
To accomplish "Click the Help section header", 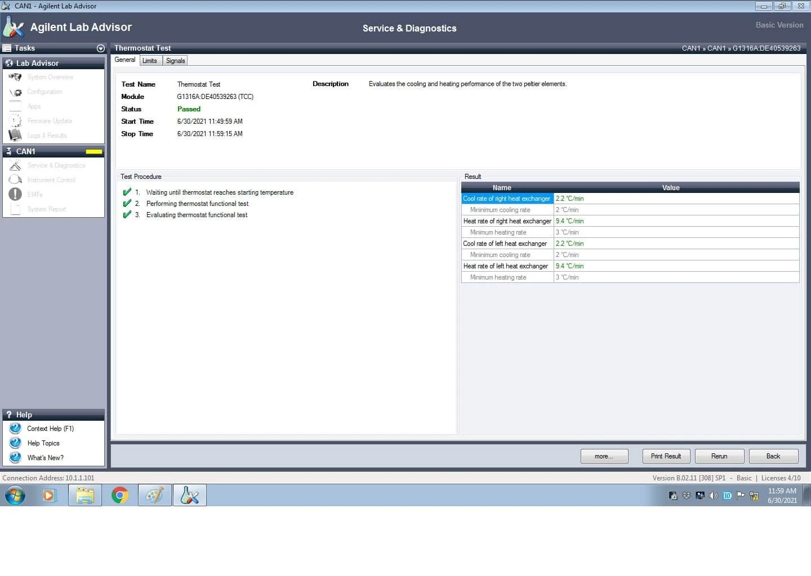I will [x=54, y=415].
